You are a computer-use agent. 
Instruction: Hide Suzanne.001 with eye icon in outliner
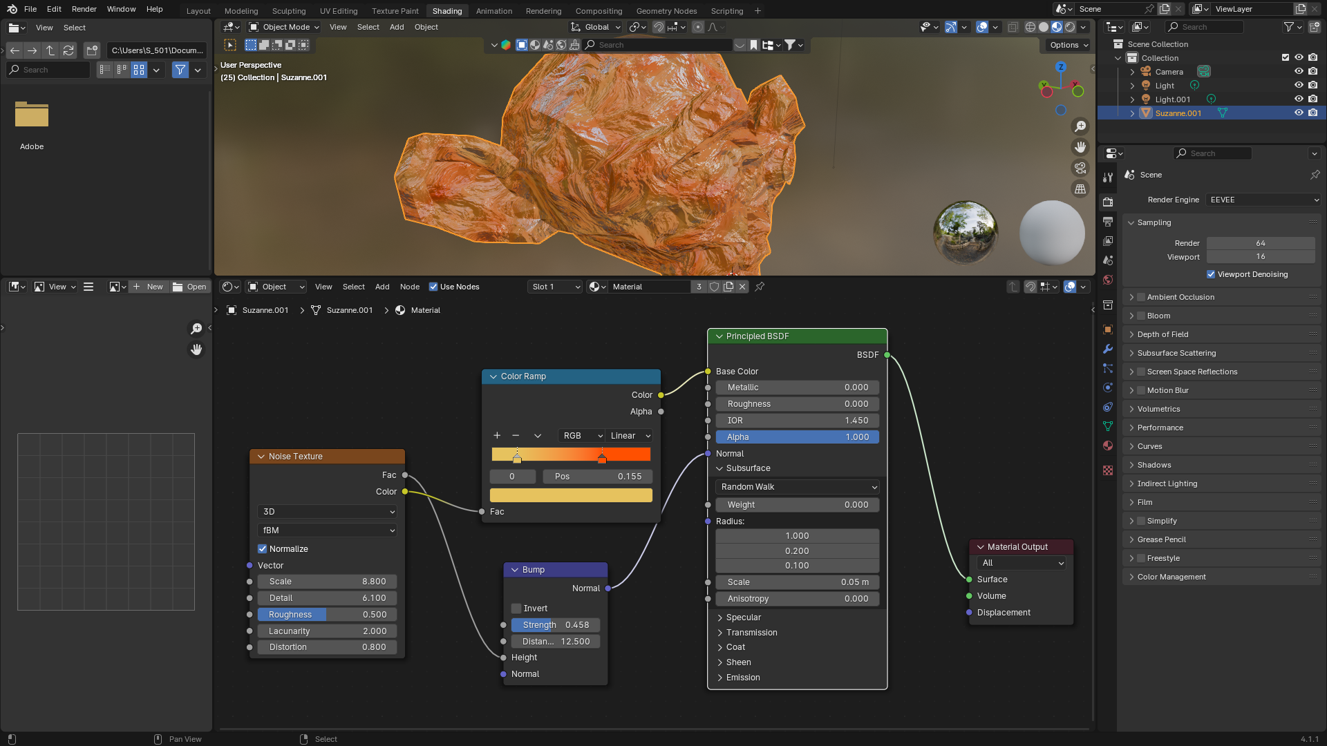1299,113
